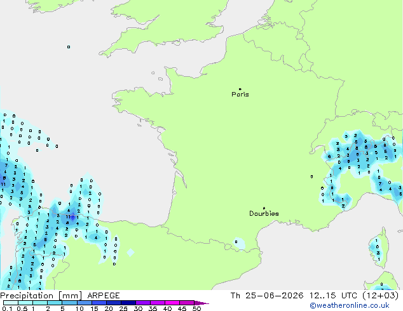This screenshot has width=403, height=311.
Task: Click the Paris city label
Action: tap(240, 95)
